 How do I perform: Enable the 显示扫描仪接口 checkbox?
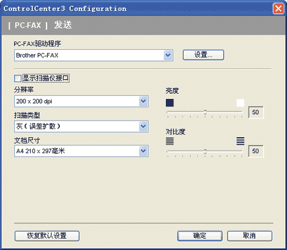[18, 78]
